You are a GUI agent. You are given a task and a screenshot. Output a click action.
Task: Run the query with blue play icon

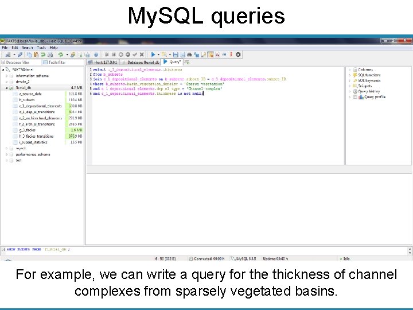pyautogui.click(x=153, y=55)
